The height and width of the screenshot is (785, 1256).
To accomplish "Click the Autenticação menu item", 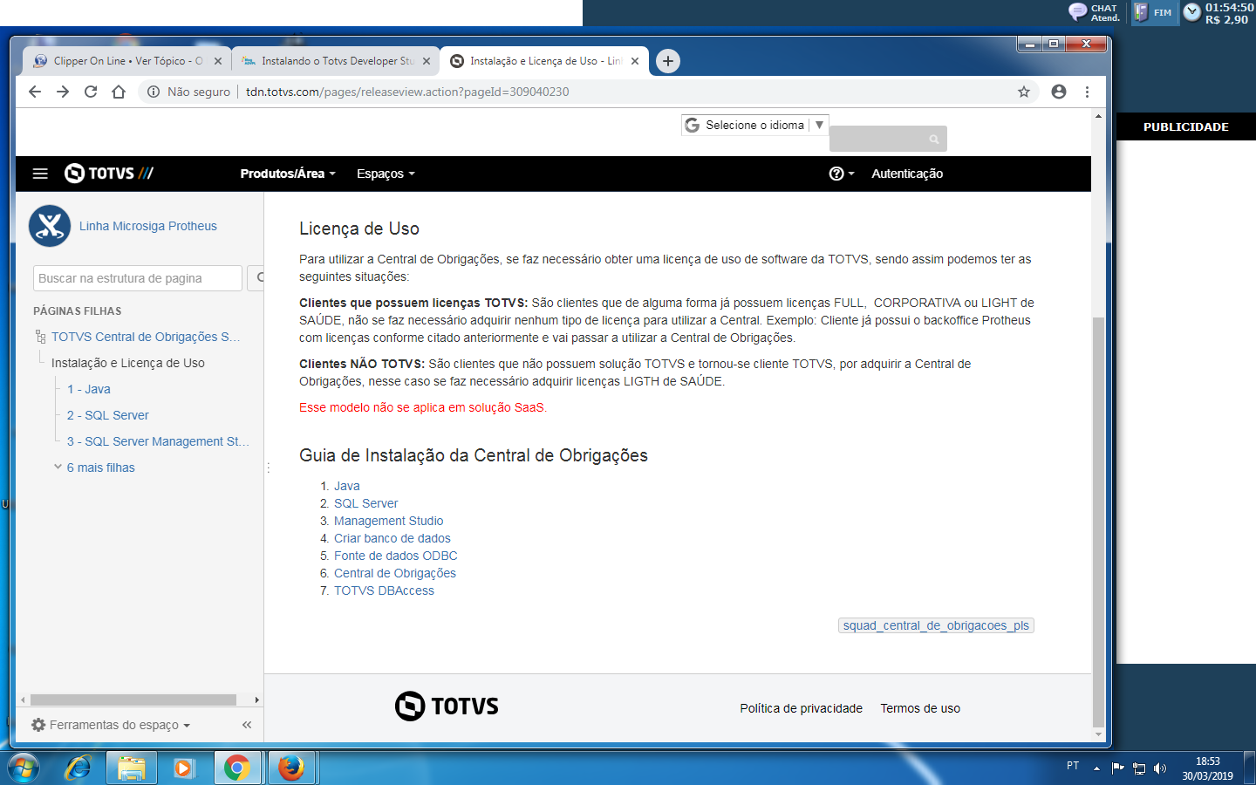I will (907, 174).
